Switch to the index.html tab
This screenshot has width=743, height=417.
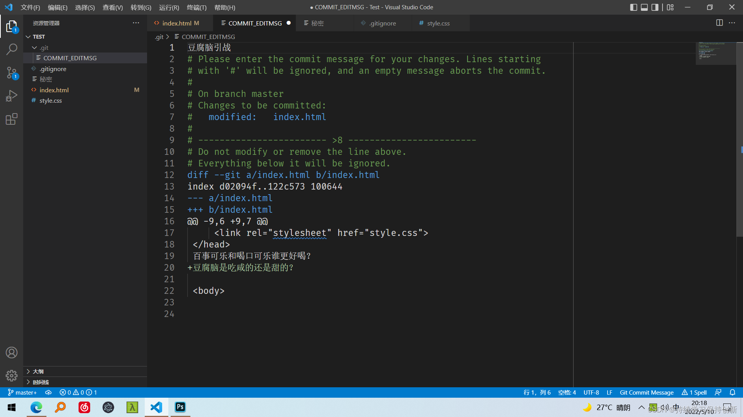coord(180,23)
